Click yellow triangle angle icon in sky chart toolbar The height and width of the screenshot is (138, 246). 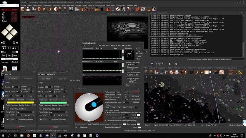point(240,72)
